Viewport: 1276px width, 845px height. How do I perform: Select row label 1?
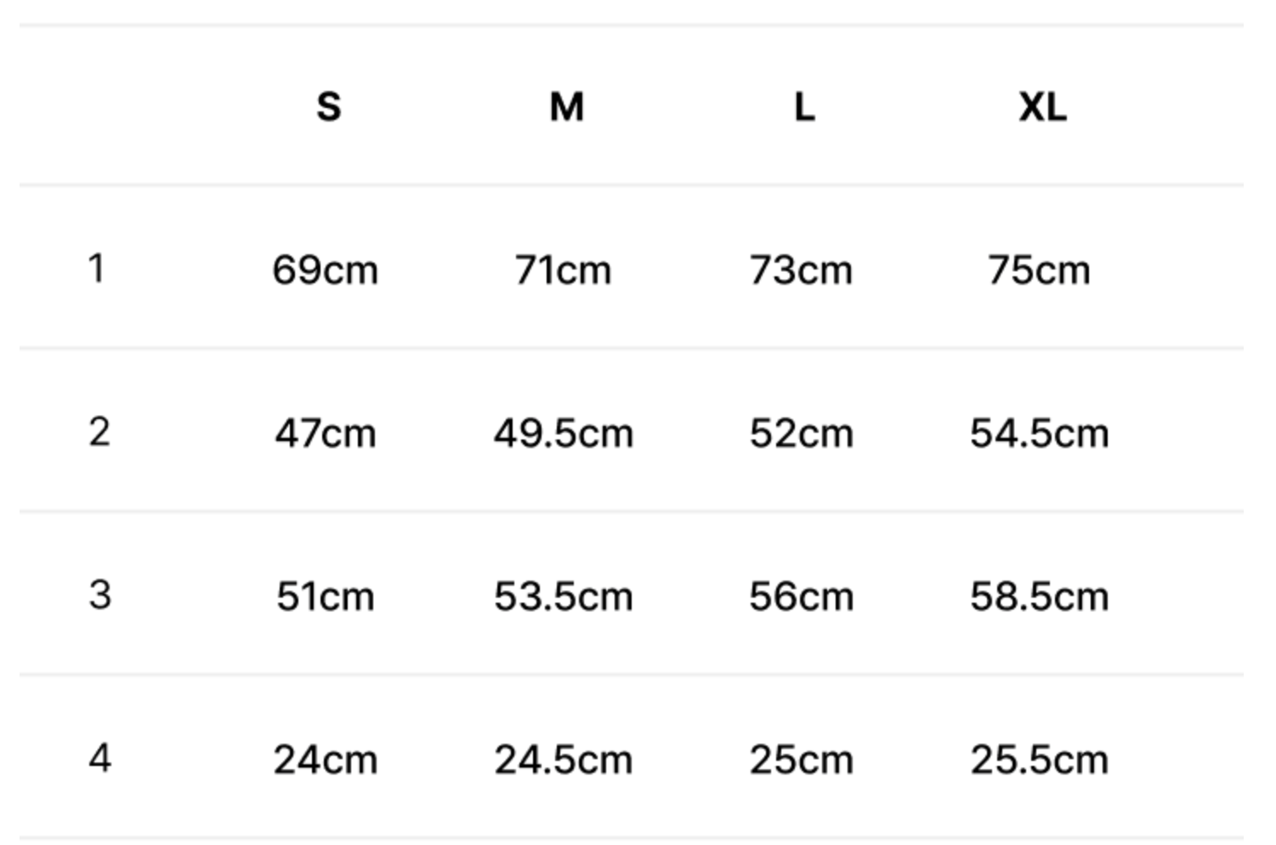tap(97, 269)
